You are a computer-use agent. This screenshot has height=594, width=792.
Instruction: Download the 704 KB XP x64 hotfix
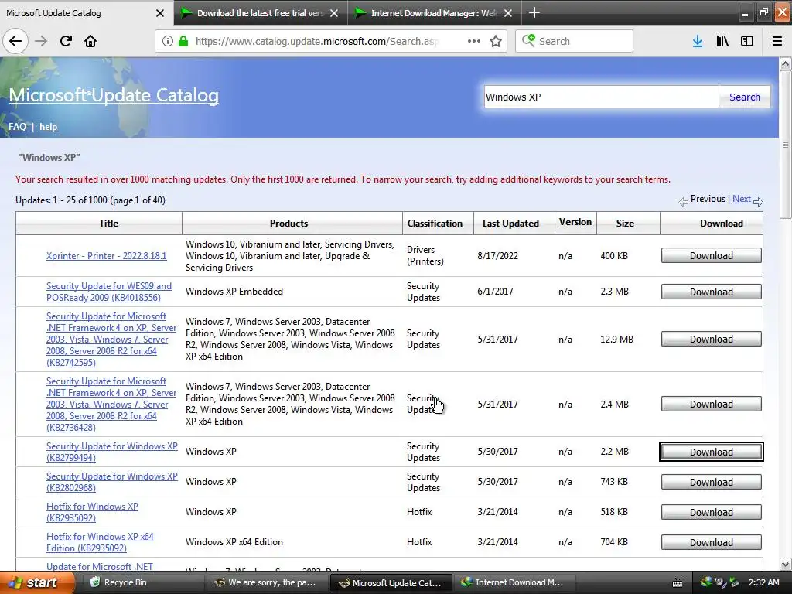click(712, 542)
